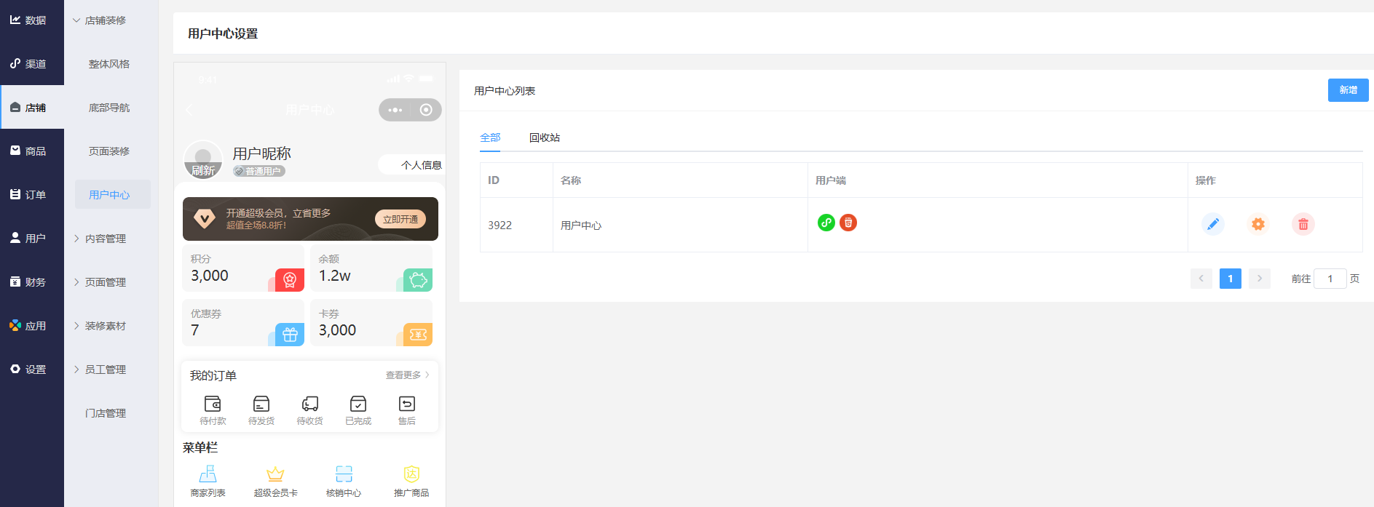Click the red trash delete icon
The image size is (1374, 507).
pyautogui.click(x=1303, y=224)
